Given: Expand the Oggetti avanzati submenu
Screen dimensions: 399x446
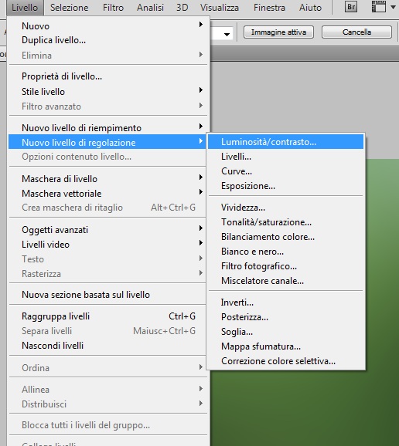Looking at the screenshot, I should tap(108, 229).
